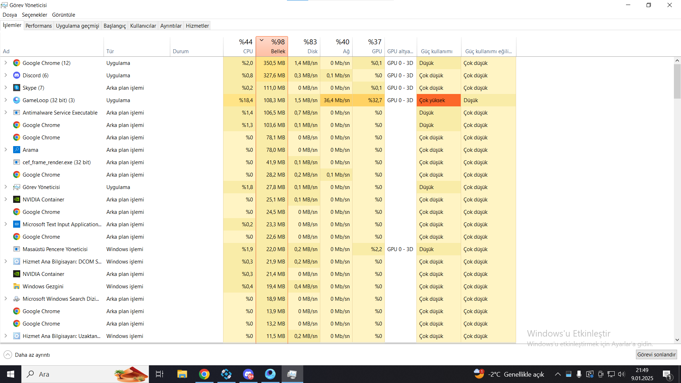
Task: Expand the Skype (7) process group
Action: tap(6, 88)
